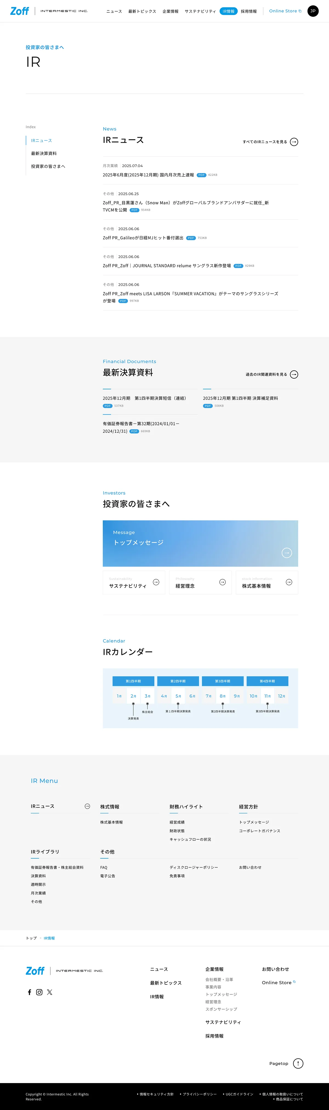Screen dimensions: 329x1110
Task: Open Online Store link in the footer
Action: pos(279,983)
